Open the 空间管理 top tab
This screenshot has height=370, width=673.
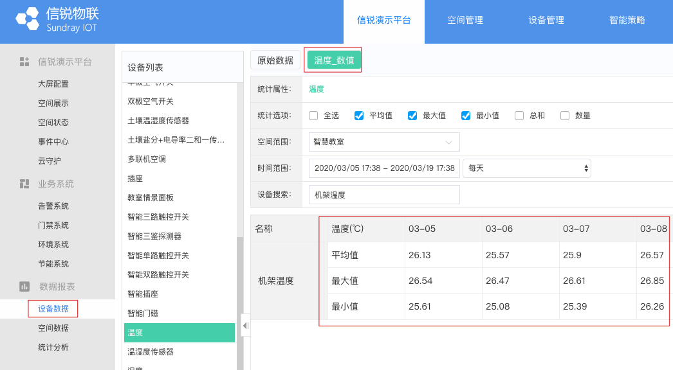tap(465, 20)
